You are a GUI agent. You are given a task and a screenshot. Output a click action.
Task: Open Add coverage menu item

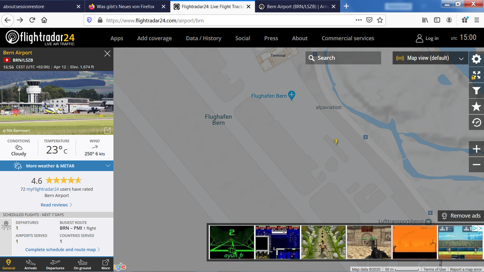pyautogui.click(x=154, y=38)
